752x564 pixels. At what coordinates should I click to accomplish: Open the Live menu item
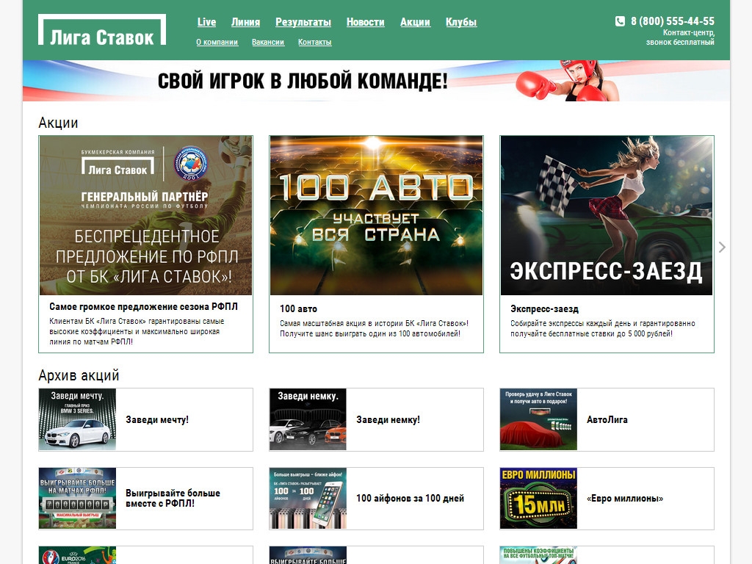tap(206, 22)
